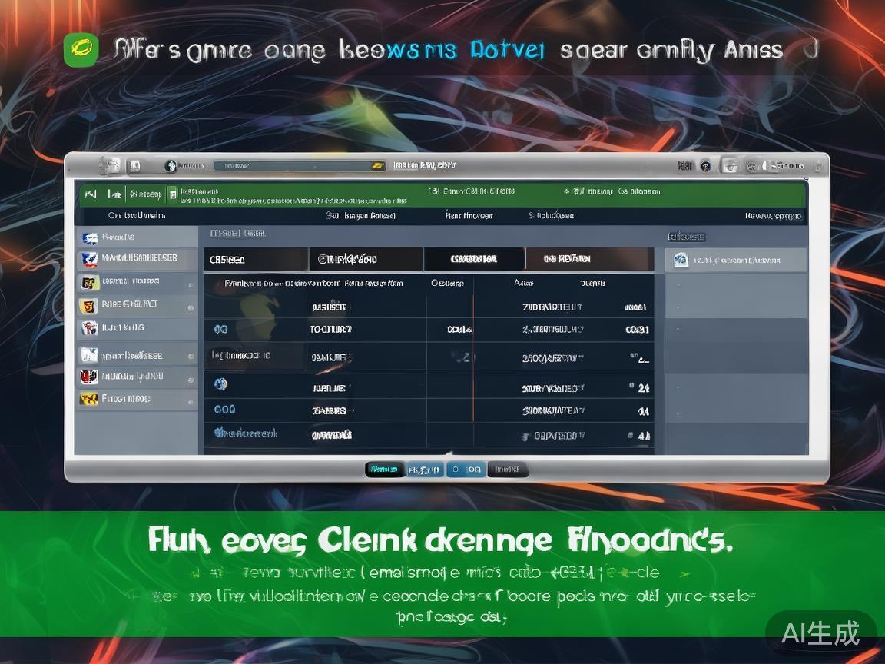Select the yellow-and-black crest in the last sidebar row

(89, 399)
